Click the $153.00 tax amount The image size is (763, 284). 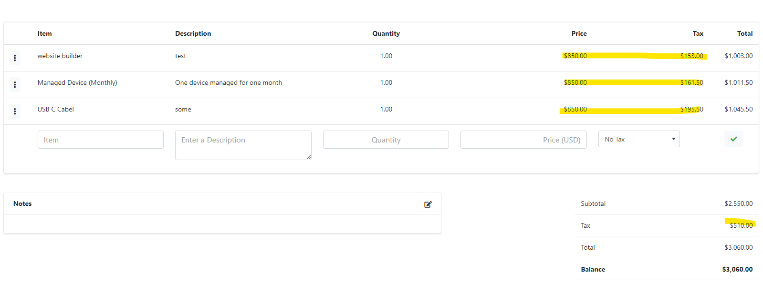coord(692,56)
